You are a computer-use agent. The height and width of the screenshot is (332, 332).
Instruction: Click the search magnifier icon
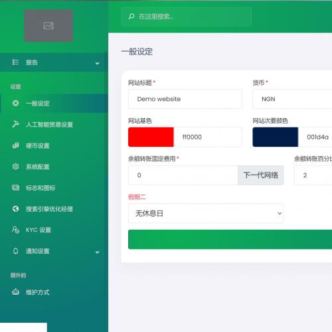131,17
